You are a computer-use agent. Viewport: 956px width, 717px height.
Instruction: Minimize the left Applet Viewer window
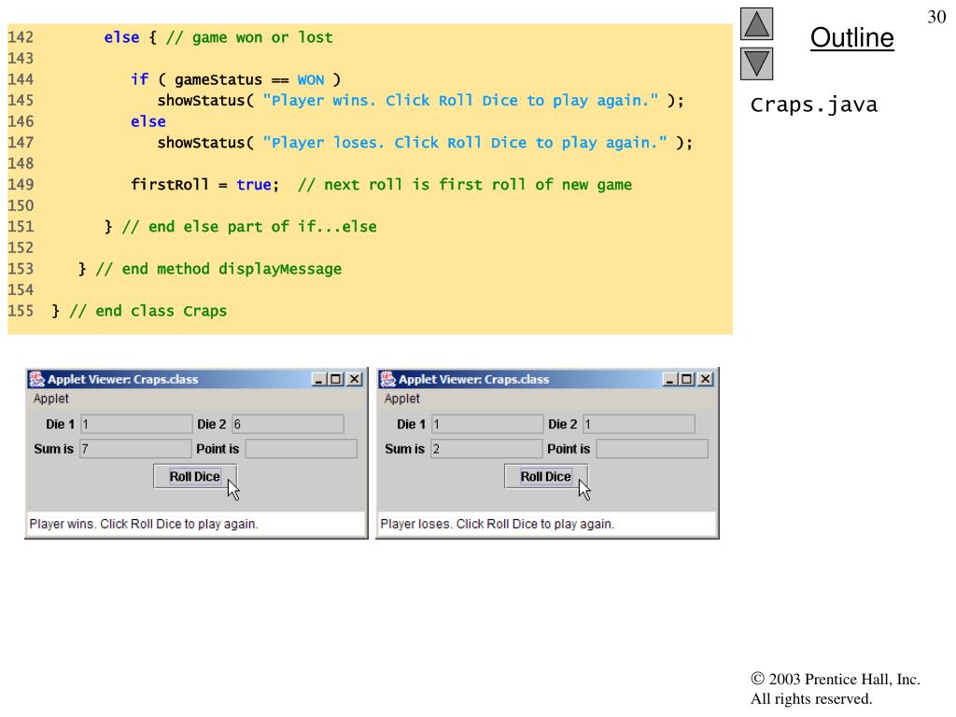(x=318, y=379)
